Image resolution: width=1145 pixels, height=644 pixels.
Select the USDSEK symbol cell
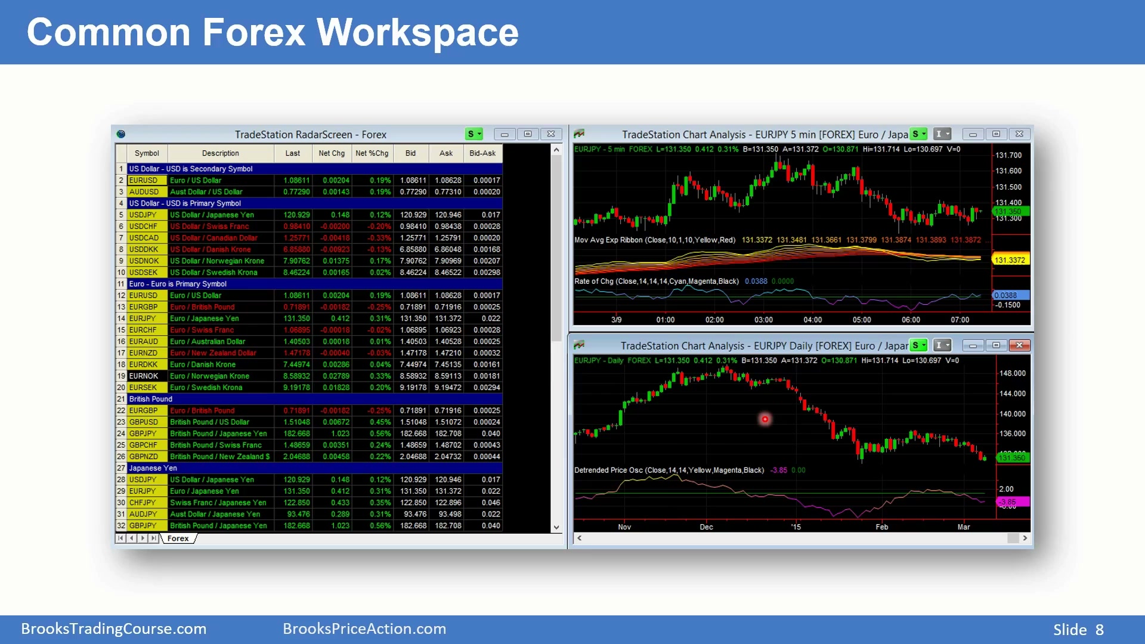(147, 273)
